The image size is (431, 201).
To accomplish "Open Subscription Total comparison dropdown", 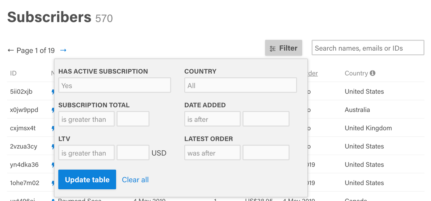I will (x=87, y=119).
